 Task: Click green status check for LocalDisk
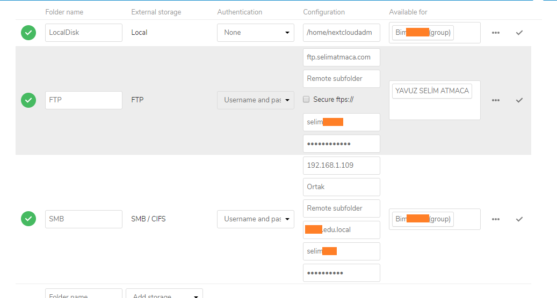point(28,33)
